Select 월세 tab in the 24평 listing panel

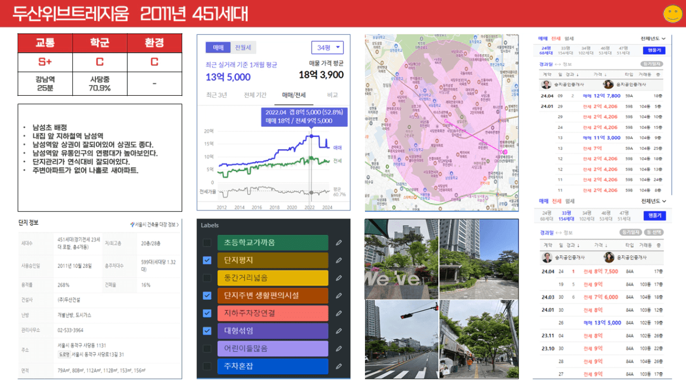(x=570, y=38)
